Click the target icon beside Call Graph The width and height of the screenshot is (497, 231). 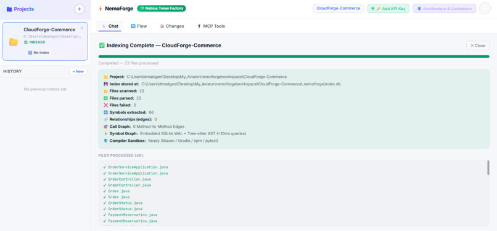106,127
